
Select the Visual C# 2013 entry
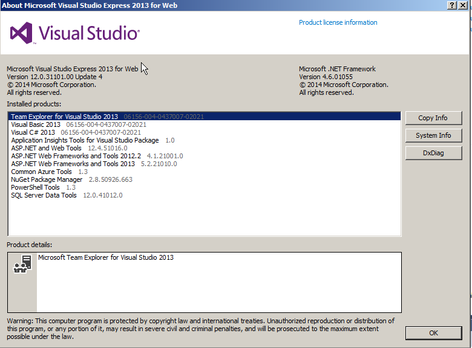205,132
